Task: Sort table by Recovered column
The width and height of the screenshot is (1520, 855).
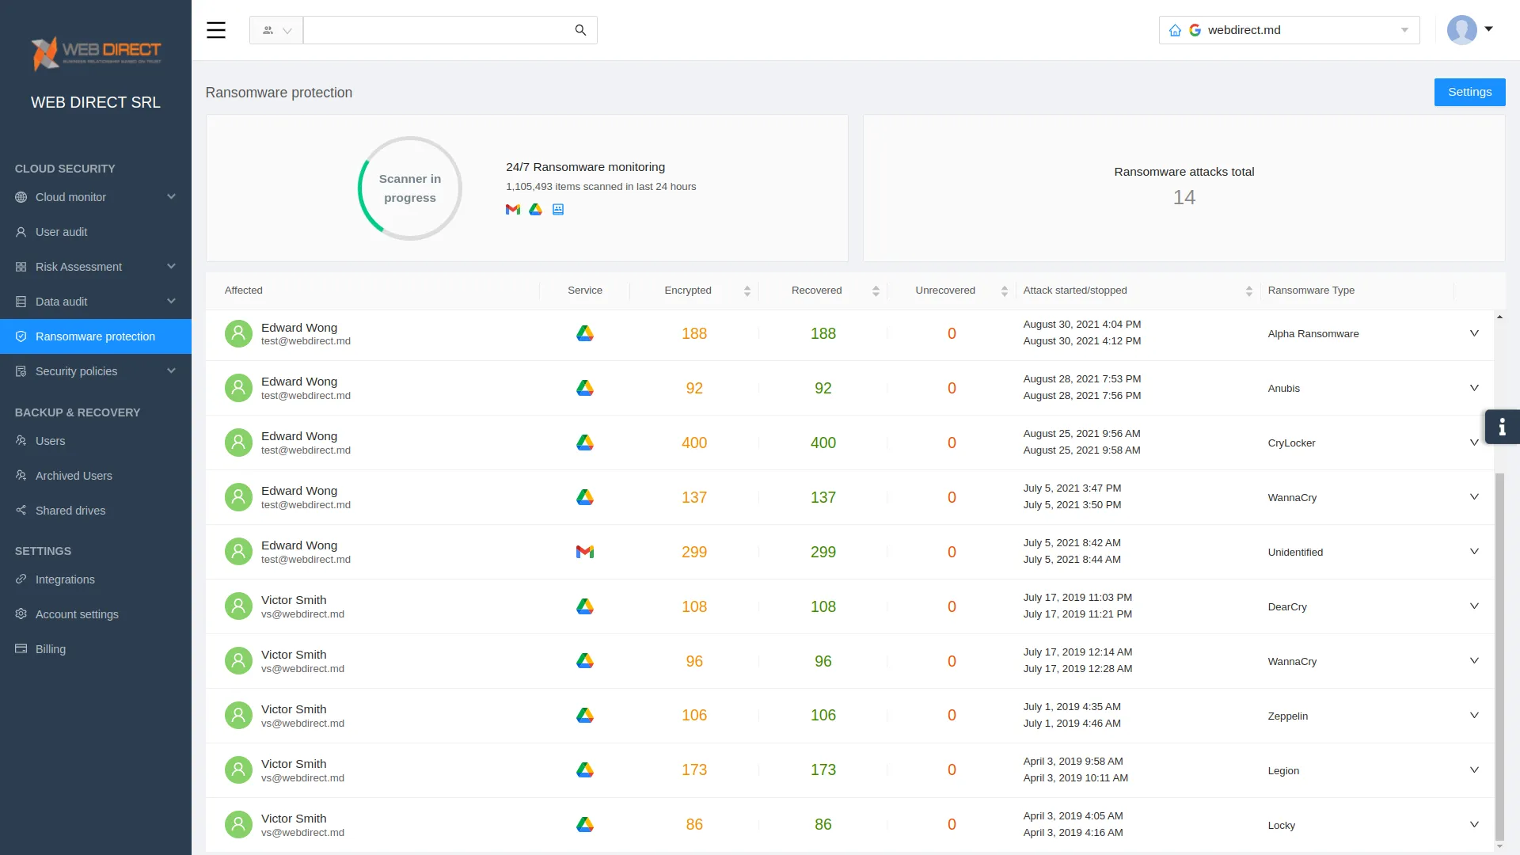Action: pyautogui.click(x=876, y=291)
